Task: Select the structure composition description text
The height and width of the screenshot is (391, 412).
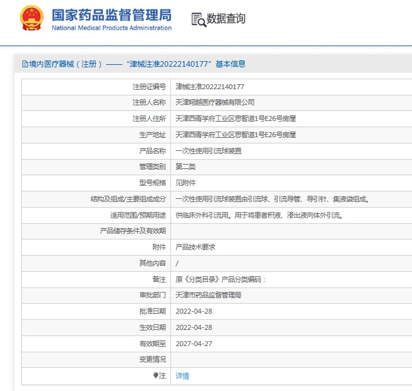Action: pyautogui.click(x=272, y=199)
